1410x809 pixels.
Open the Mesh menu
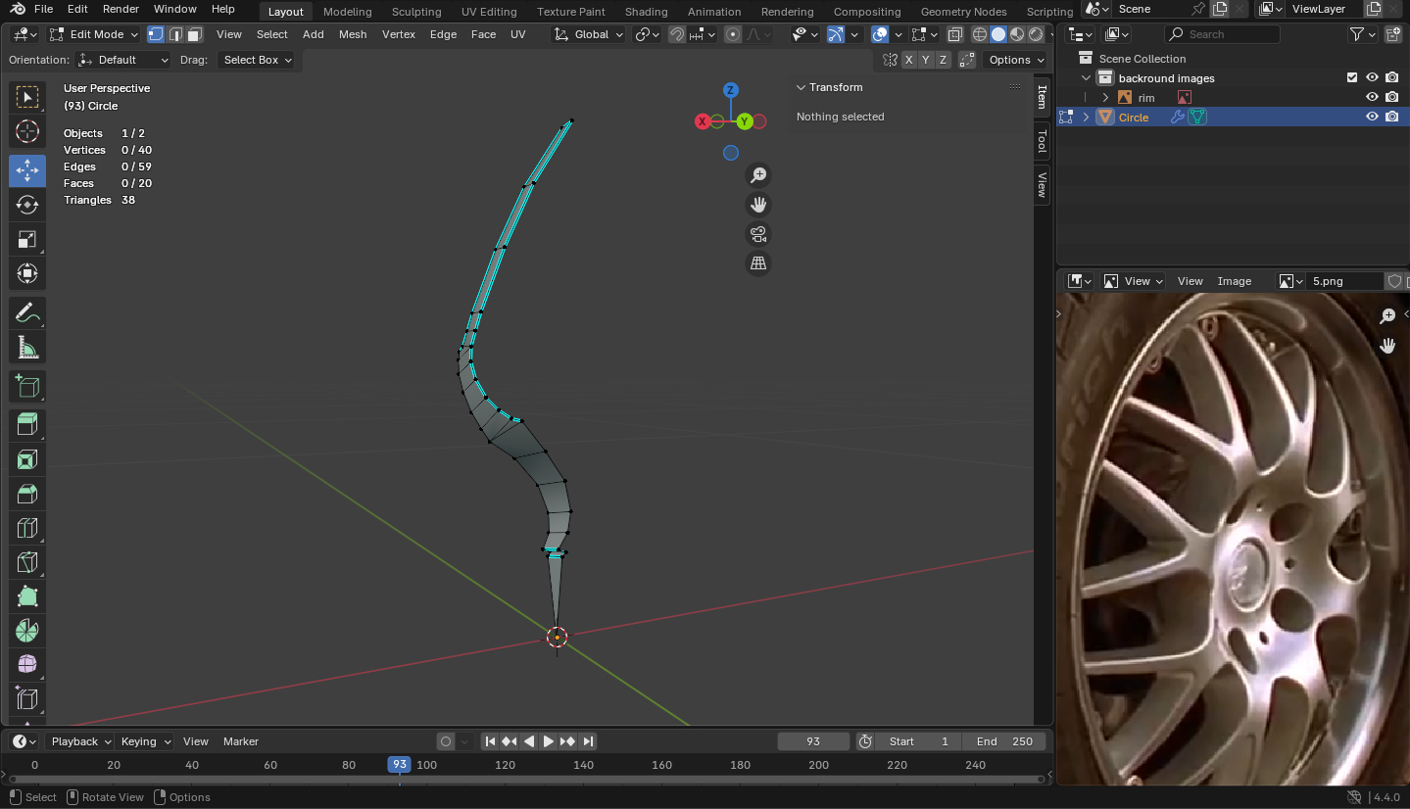point(353,34)
